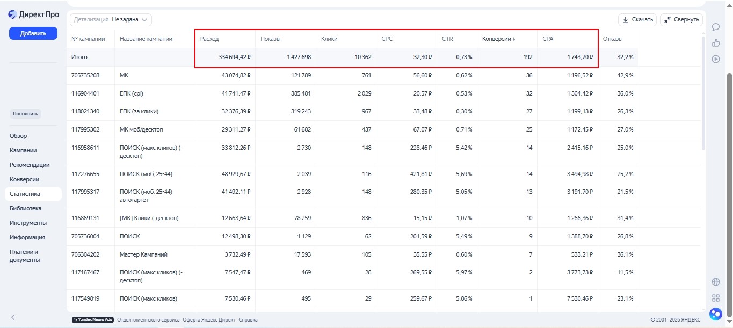733x328 pixels.
Task: Click the thumbs-up feedback icon
Action: pos(715,43)
